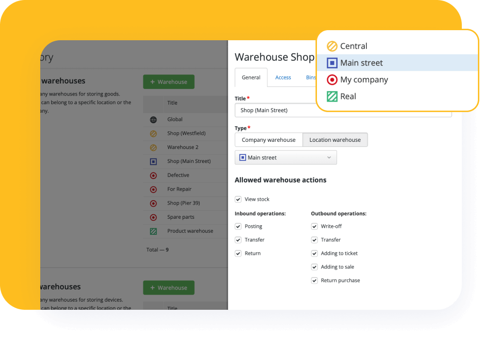
Task: Disable the Write-off outbound operation
Action: (314, 226)
